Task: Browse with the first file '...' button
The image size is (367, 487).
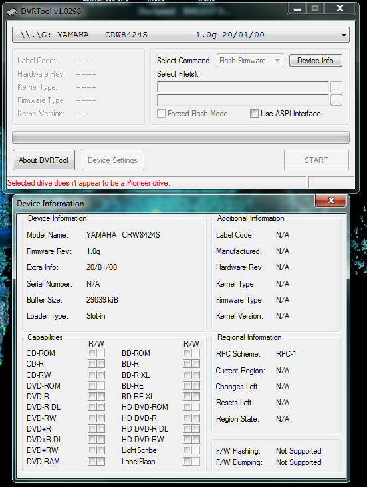Action: tap(336, 87)
